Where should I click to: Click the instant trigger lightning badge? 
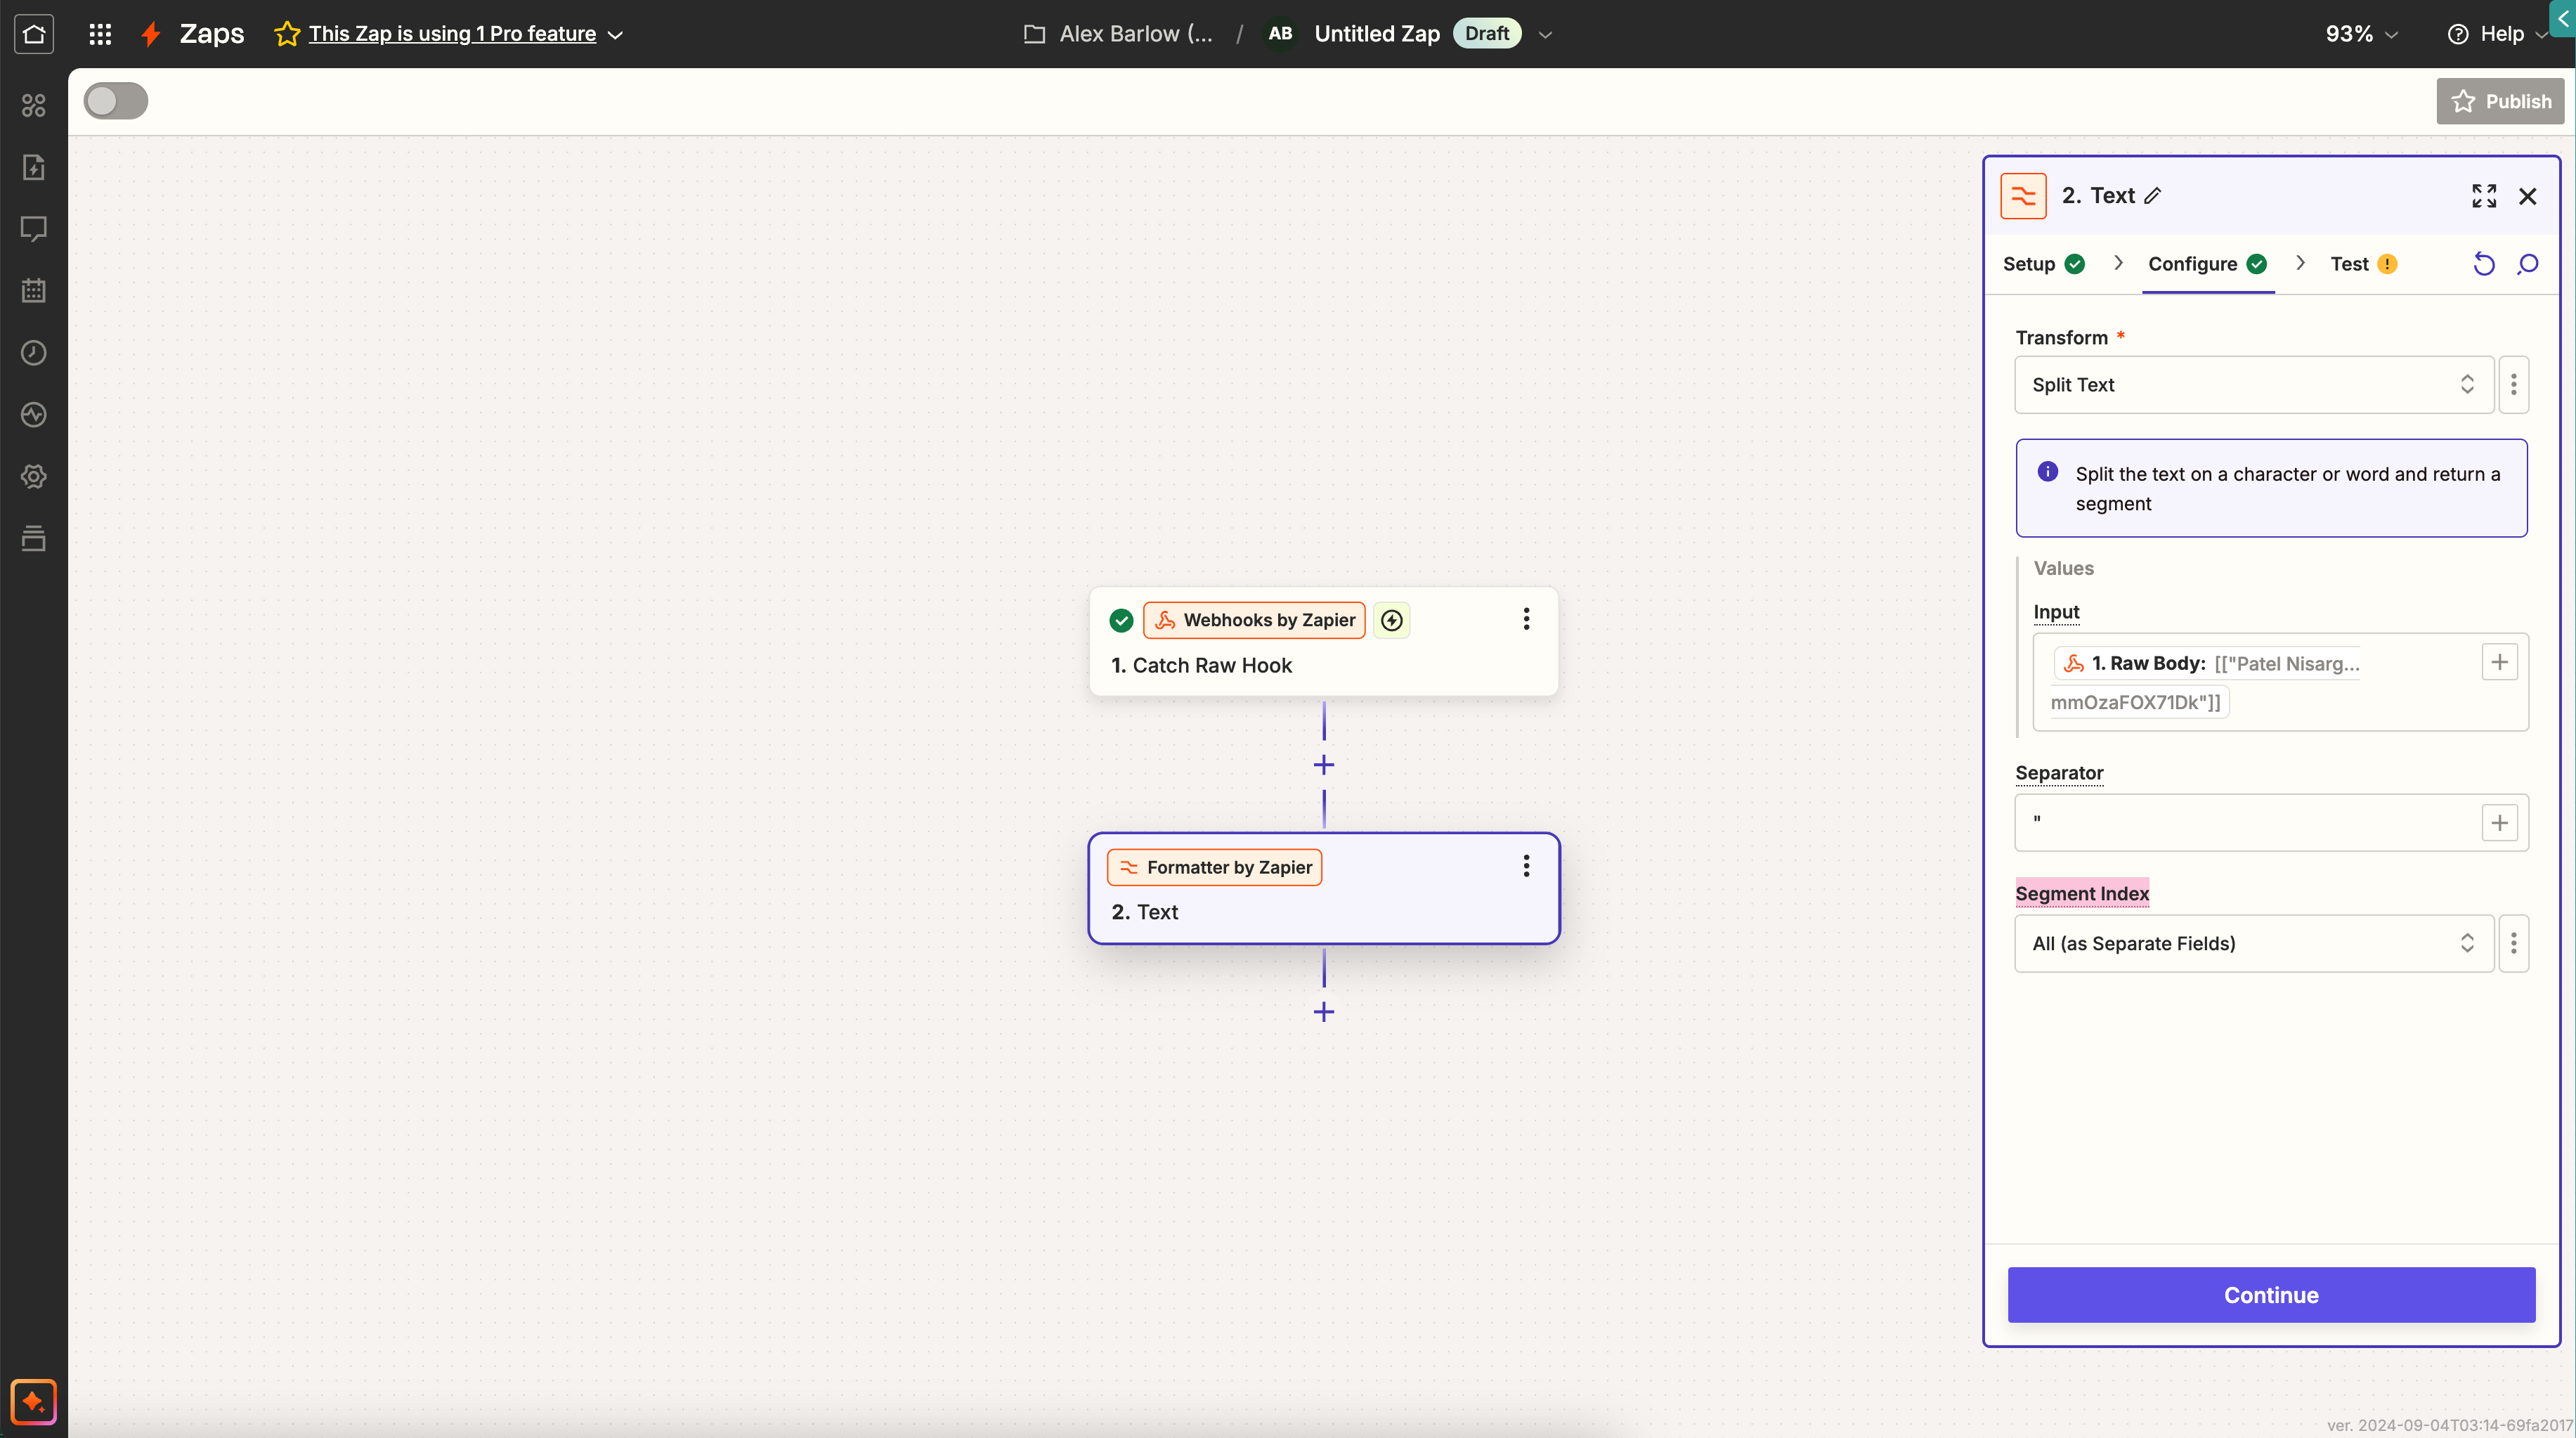pyautogui.click(x=1392, y=620)
